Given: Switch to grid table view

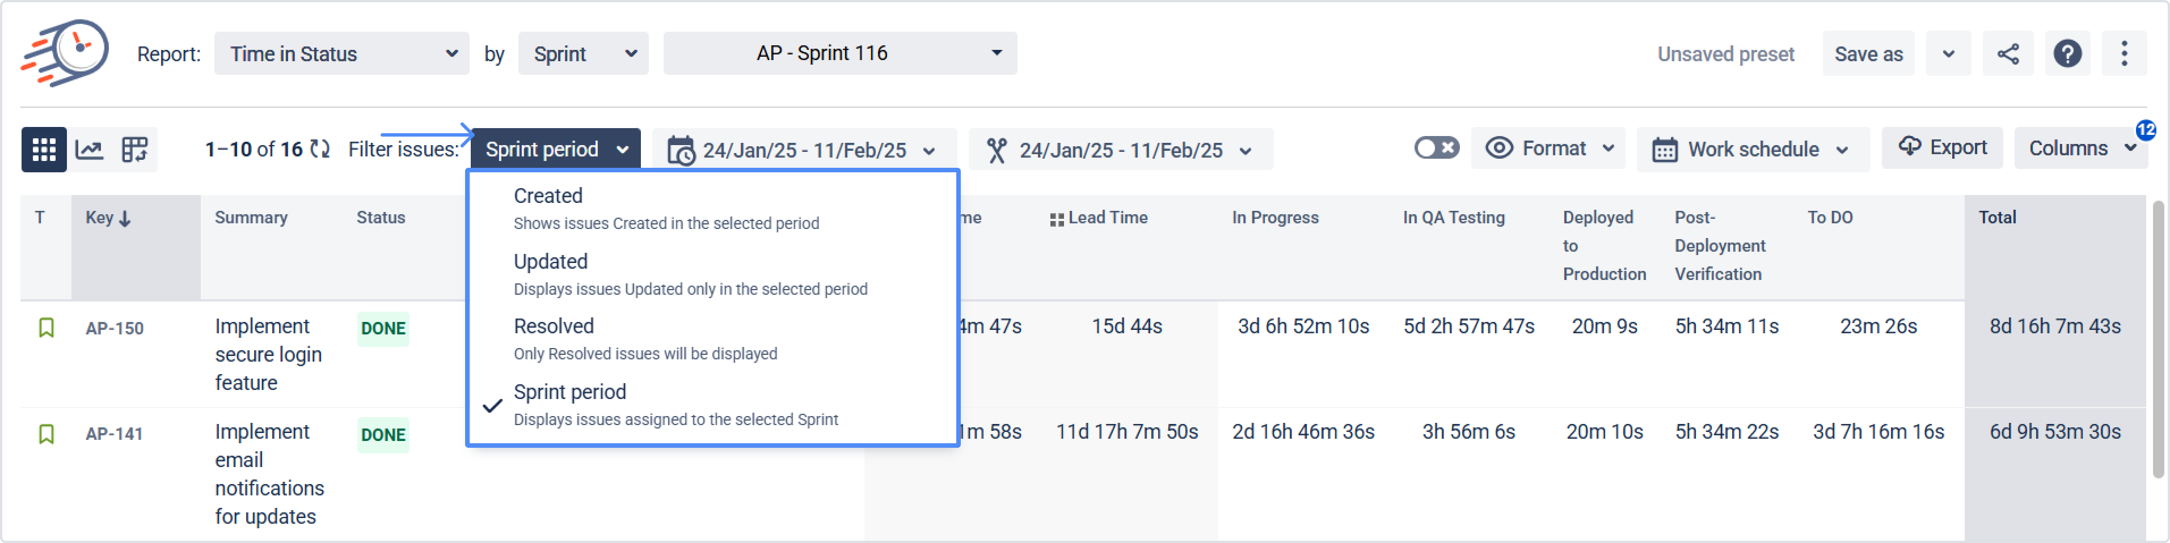Looking at the screenshot, I should click(44, 150).
